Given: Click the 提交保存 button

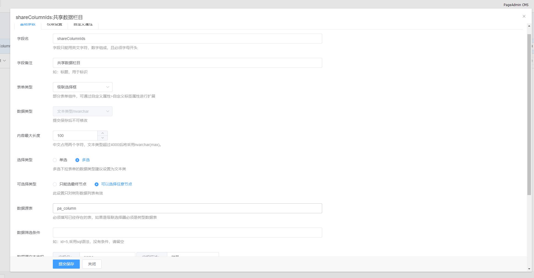Looking at the screenshot, I should (x=66, y=264).
